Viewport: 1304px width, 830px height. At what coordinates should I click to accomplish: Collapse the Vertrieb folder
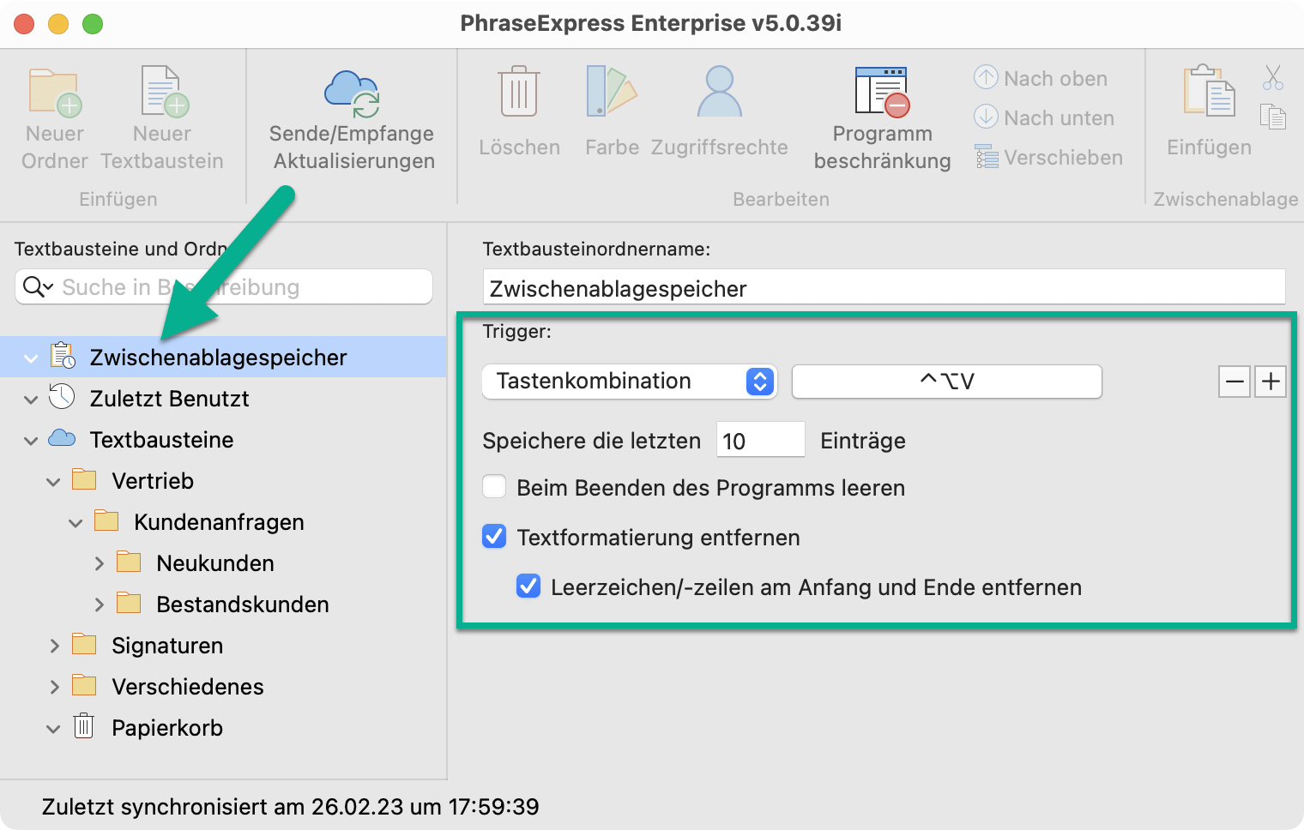click(x=53, y=481)
